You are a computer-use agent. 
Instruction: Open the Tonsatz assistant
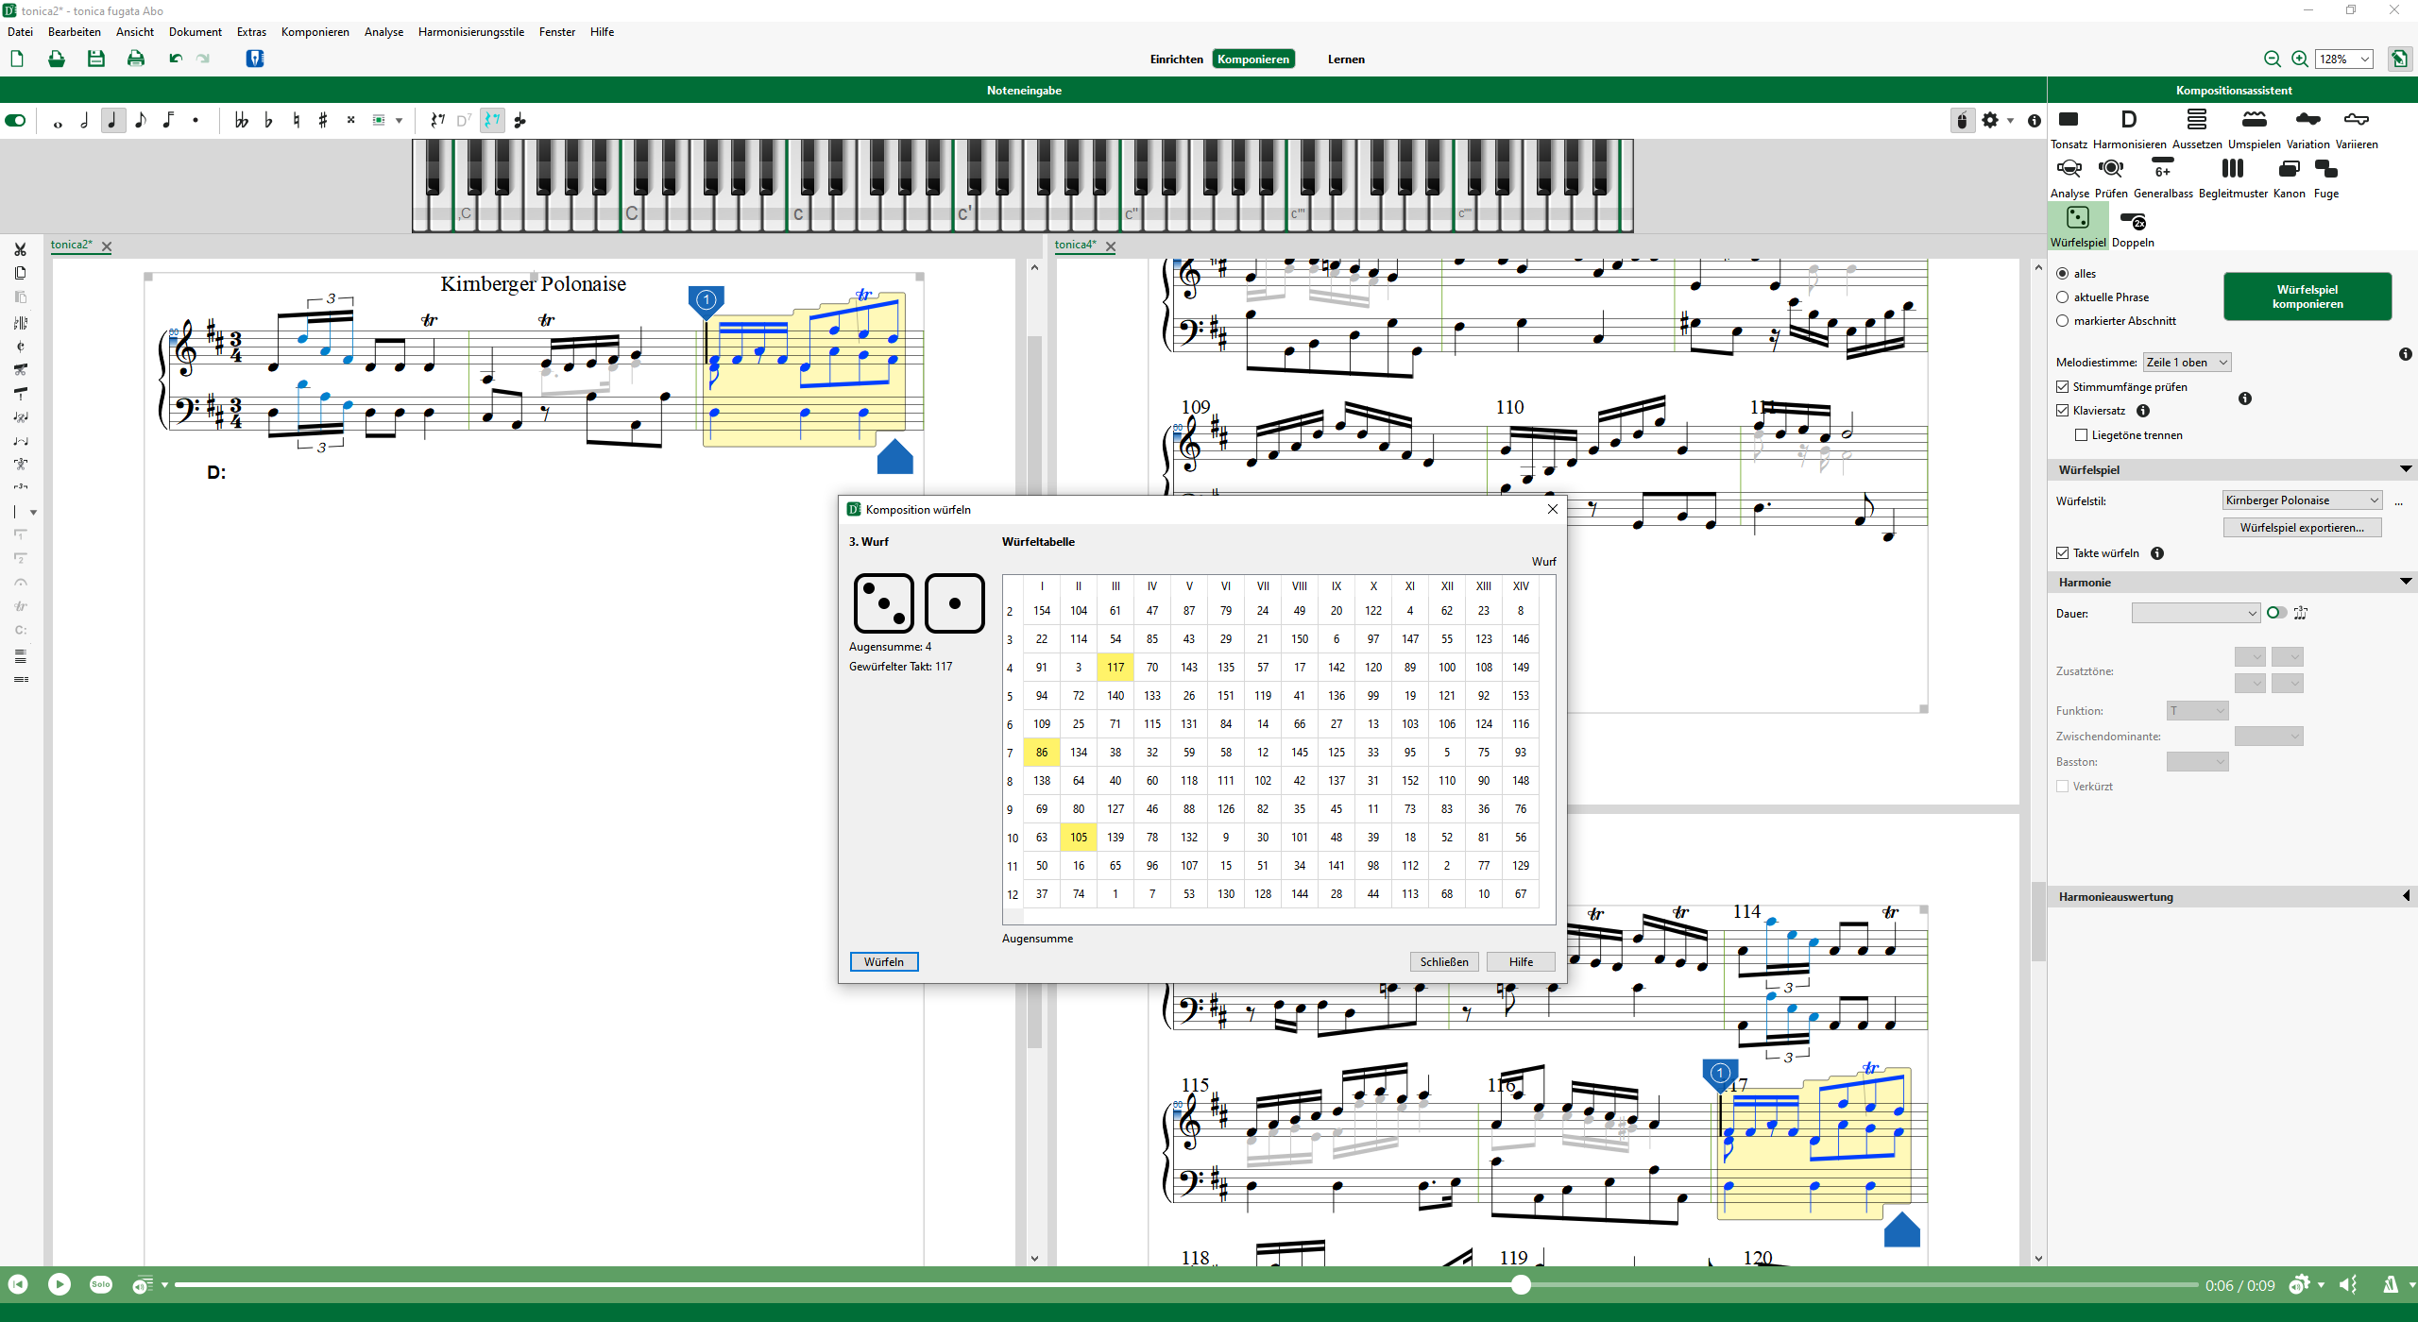[x=2069, y=129]
